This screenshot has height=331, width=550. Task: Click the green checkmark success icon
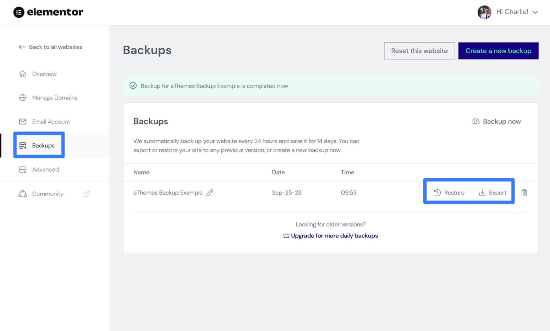point(133,85)
